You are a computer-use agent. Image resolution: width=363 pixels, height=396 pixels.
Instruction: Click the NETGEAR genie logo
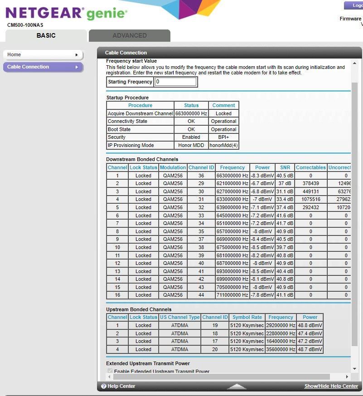66,13
